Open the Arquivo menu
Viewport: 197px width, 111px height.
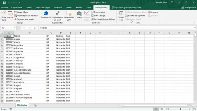pyautogui.click(x=4, y=7)
